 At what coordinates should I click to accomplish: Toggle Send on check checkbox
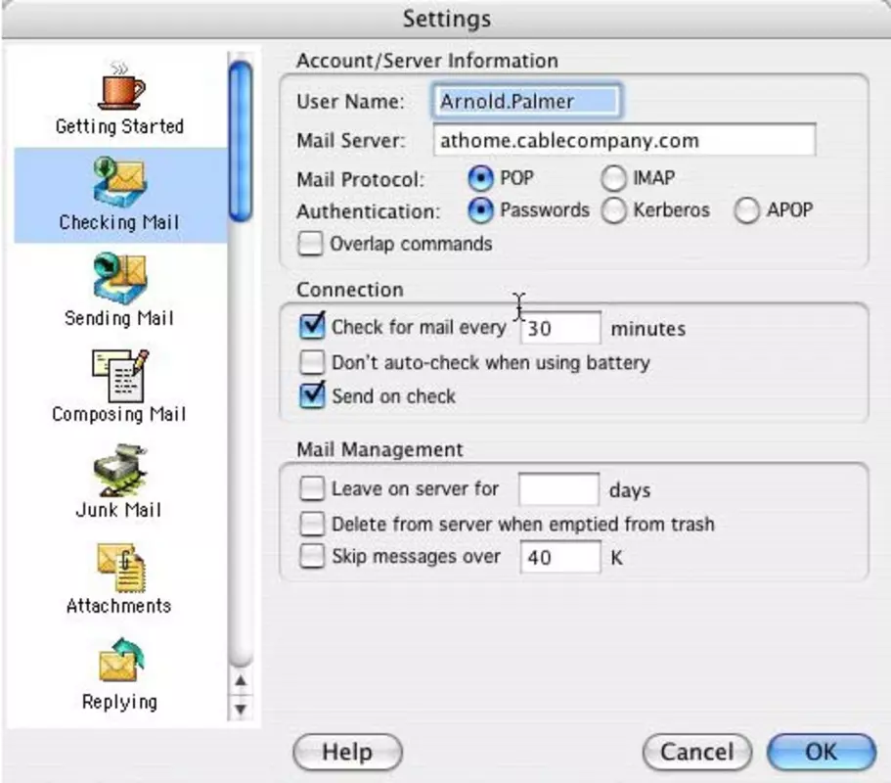tap(312, 395)
